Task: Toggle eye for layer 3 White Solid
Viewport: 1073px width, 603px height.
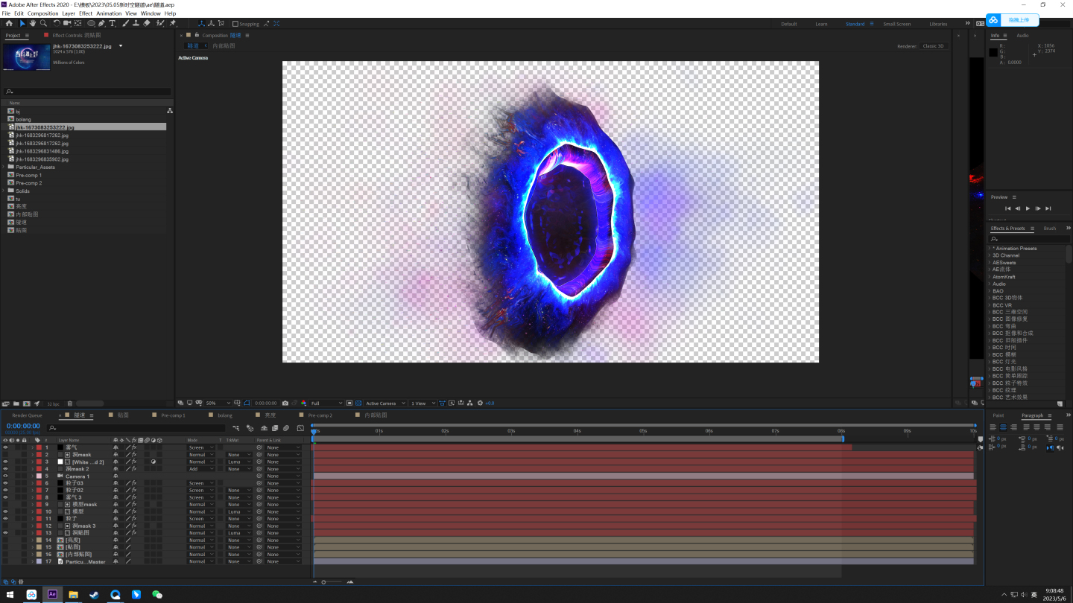Action: click(x=5, y=462)
